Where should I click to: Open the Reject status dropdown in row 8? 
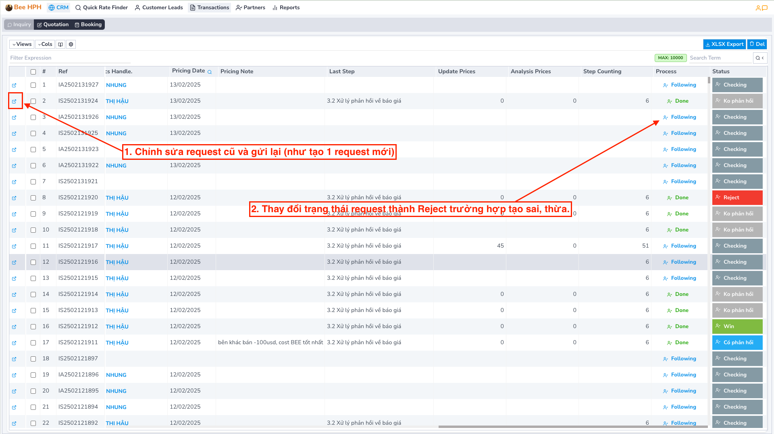737,198
